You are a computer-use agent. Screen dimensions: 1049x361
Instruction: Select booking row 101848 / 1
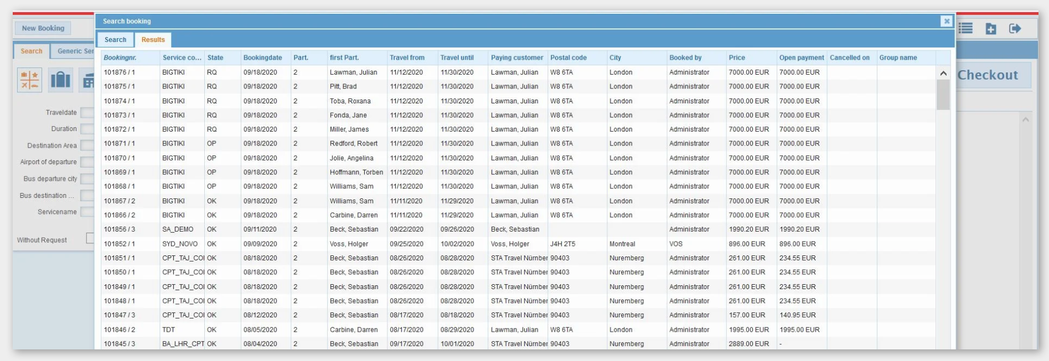click(x=518, y=301)
